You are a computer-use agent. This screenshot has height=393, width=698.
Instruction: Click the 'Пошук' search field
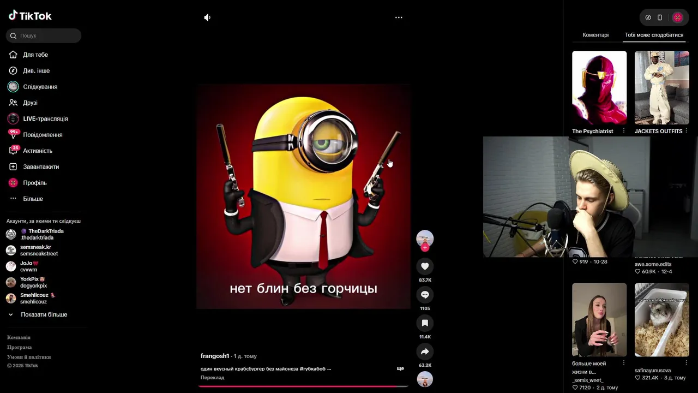(44, 35)
